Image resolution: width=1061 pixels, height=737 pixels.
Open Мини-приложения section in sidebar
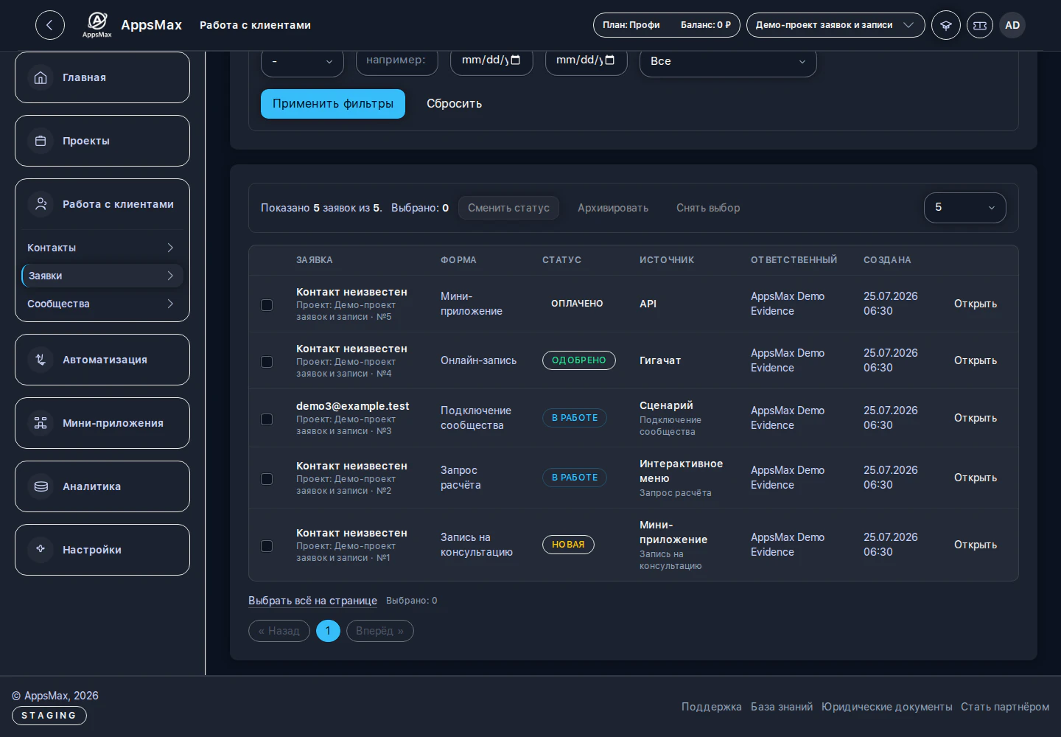[102, 423]
